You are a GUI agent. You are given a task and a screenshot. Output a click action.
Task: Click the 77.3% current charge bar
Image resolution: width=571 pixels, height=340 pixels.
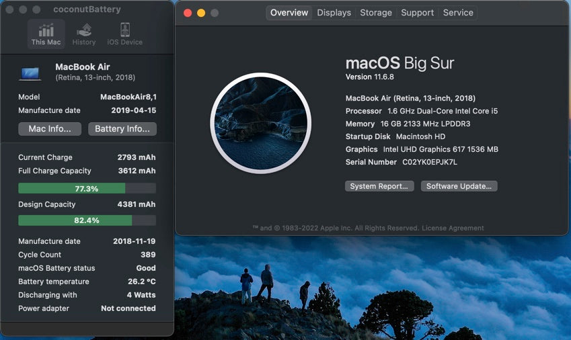pyautogui.click(x=87, y=189)
